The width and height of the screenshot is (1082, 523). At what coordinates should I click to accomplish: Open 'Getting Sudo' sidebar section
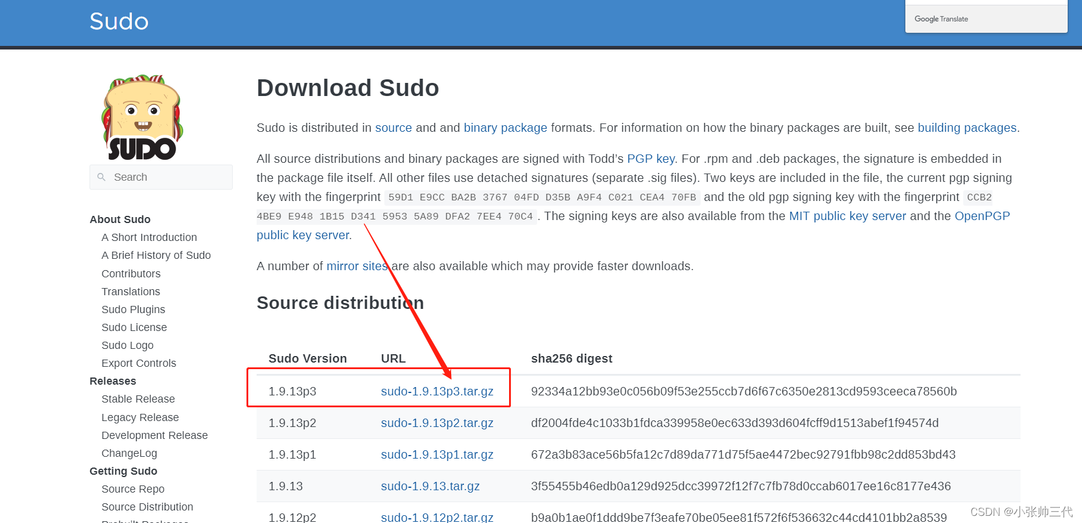(x=123, y=471)
